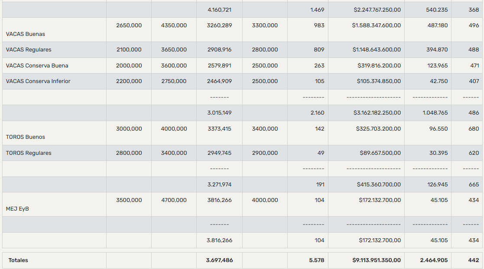Select the VACAS Conserva Buena label
This screenshot has width=484, height=269.
coord(37,66)
